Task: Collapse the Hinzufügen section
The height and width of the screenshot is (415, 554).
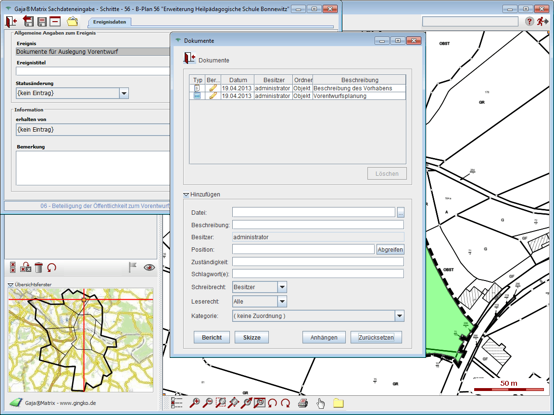Action: tap(186, 195)
